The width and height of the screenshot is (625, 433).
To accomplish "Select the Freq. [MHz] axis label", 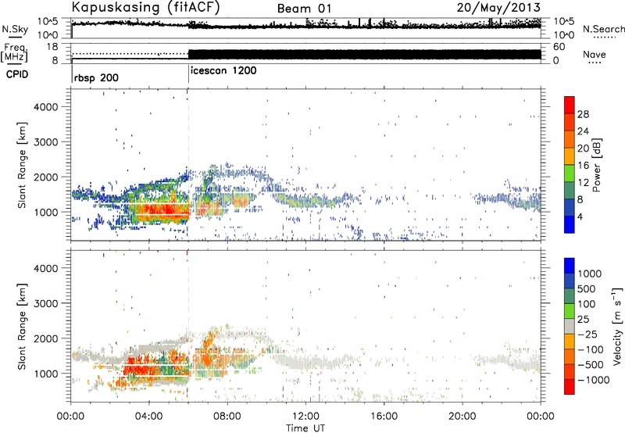I will [16, 53].
